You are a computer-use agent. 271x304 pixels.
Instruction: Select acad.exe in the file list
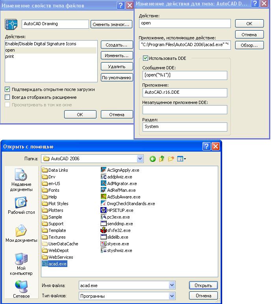coord(54,264)
